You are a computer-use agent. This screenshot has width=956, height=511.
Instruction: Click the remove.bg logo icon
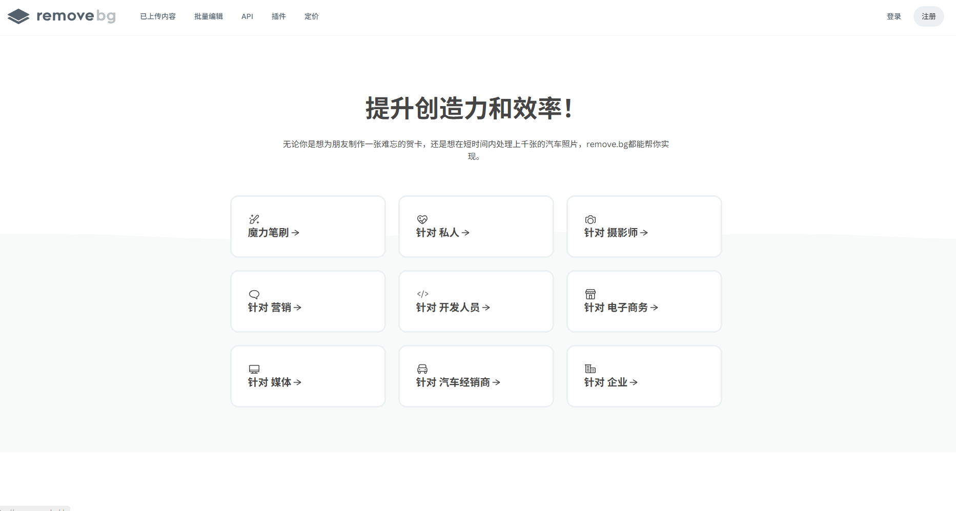pyautogui.click(x=18, y=16)
